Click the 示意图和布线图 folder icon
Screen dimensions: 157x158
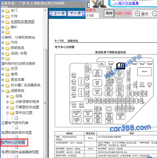click(12, 108)
